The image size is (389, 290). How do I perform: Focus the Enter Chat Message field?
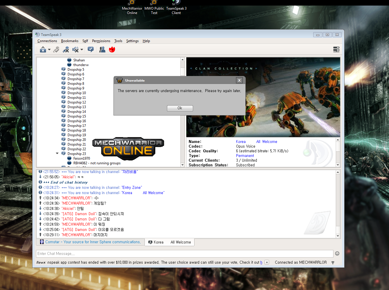(x=185, y=253)
